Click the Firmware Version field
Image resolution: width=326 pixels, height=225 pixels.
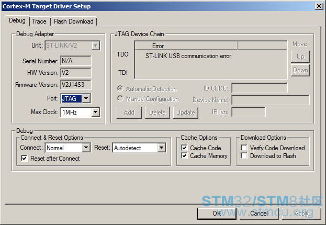(x=76, y=85)
